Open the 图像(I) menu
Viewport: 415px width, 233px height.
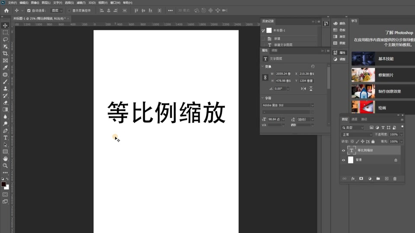coord(35,3)
